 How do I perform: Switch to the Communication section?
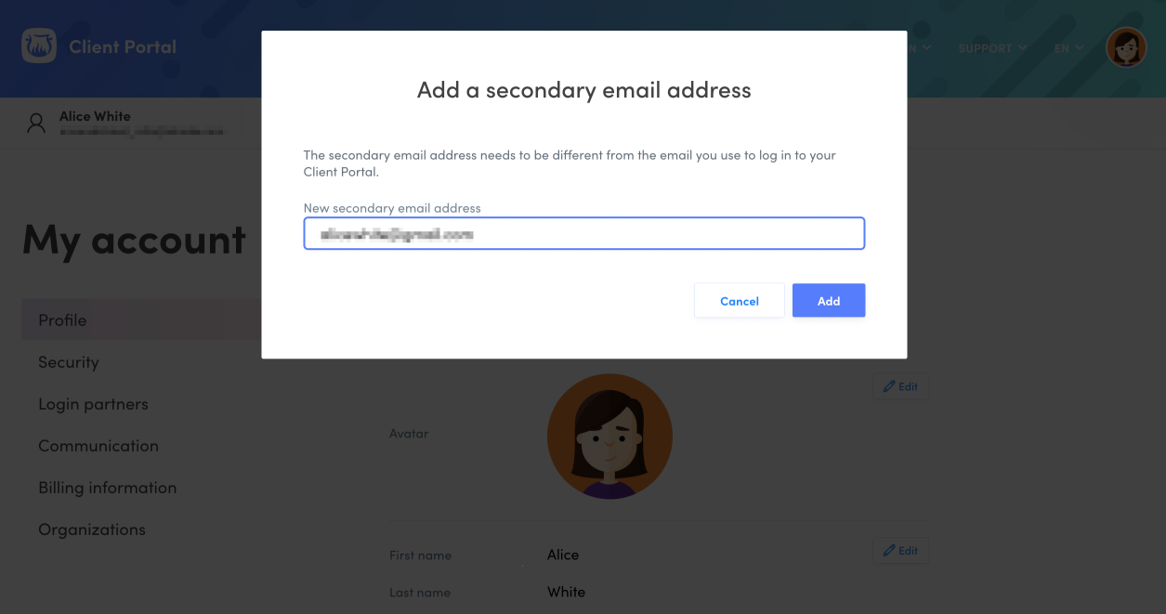tap(98, 446)
